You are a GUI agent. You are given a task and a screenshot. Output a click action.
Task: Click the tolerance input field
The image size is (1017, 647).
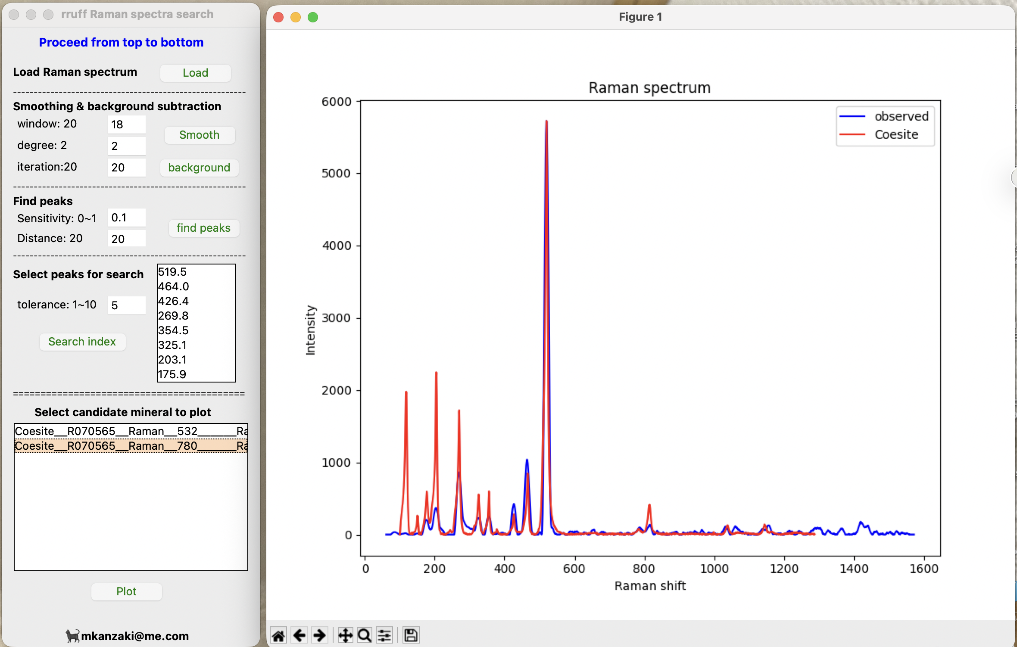[126, 305]
